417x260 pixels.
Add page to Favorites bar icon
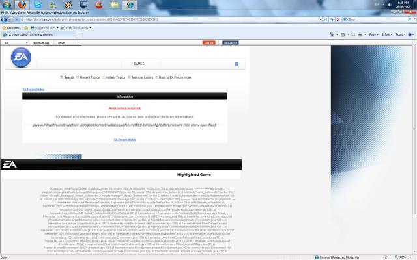(x=26, y=27)
